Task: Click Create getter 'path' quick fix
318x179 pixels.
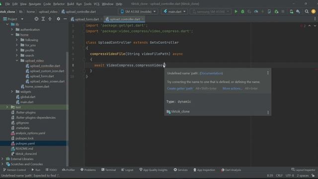Action: click(x=180, y=89)
